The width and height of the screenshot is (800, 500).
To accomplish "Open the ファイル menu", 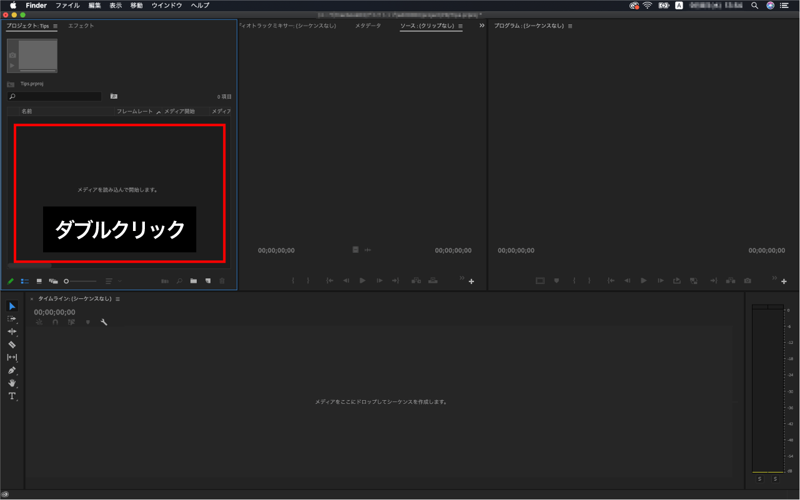I will 67,5.
